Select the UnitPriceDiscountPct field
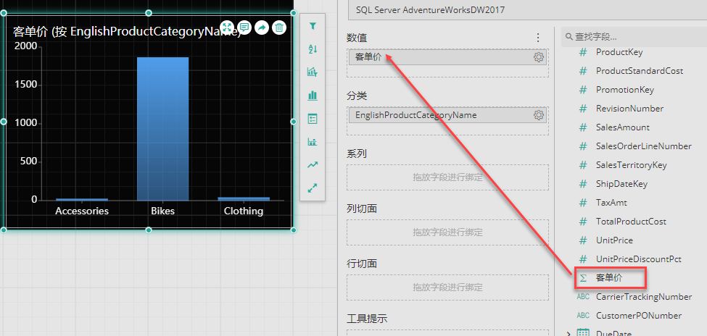Image resolution: width=707 pixels, height=336 pixels. tap(638, 259)
